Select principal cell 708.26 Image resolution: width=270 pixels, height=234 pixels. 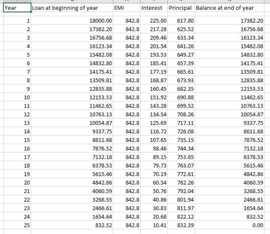point(181,114)
